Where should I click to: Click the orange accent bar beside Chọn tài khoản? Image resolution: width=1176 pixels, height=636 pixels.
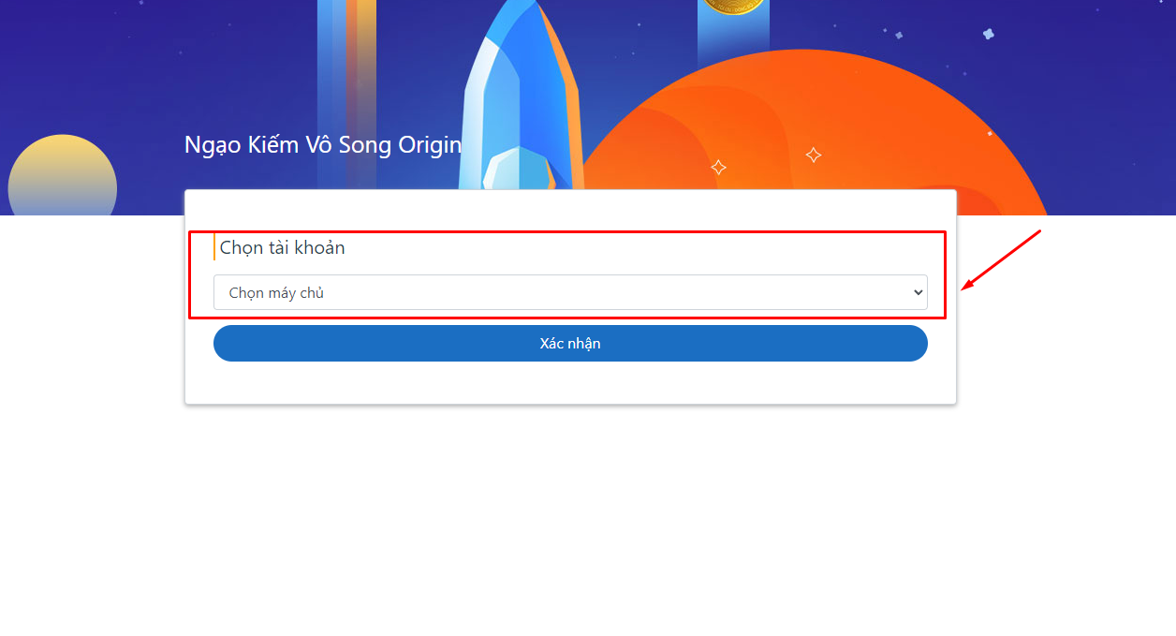(x=214, y=247)
